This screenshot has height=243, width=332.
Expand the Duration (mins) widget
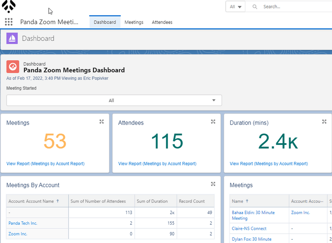[x=324, y=122]
